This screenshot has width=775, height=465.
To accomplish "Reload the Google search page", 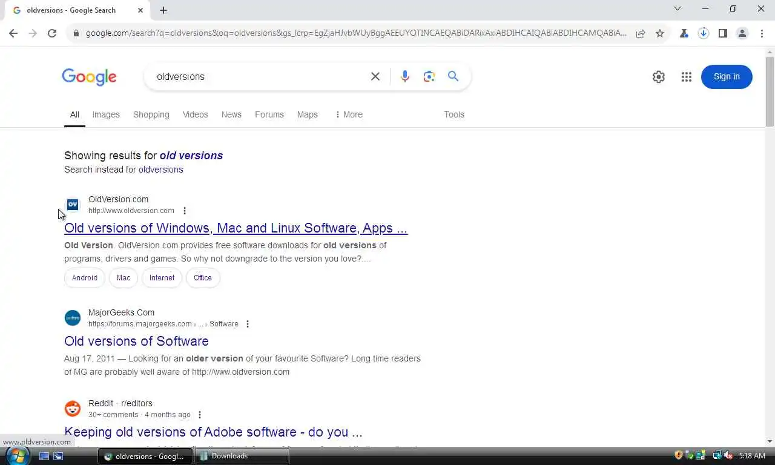I will pyautogui.click(x=52, y=33).
